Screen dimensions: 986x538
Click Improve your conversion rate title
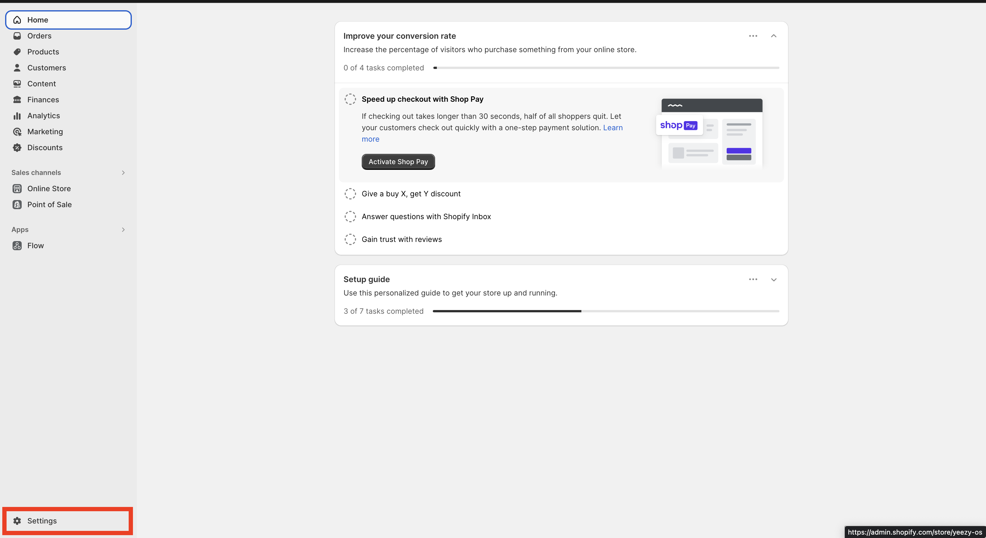click(x=399, y=36)
